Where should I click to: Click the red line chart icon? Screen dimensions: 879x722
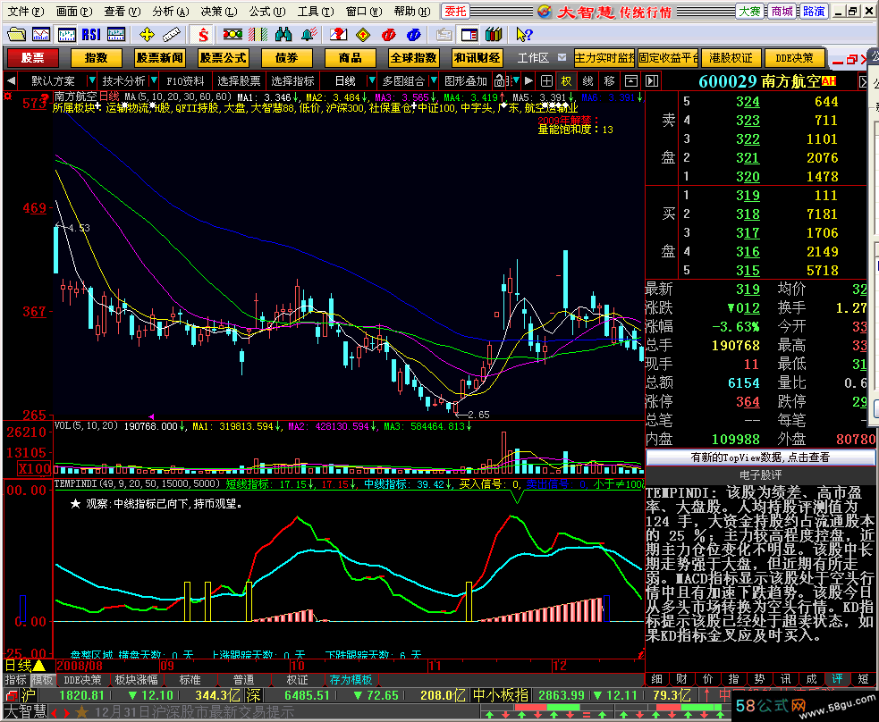(41, 35)
